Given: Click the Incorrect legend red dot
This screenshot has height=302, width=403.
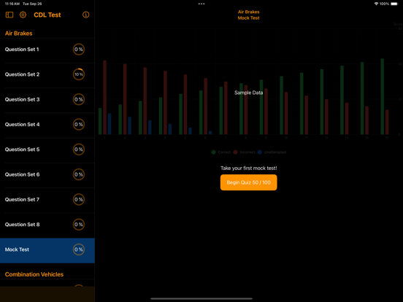Looking at the screenshot, I should pyautogui.click(x=235, y=152).
